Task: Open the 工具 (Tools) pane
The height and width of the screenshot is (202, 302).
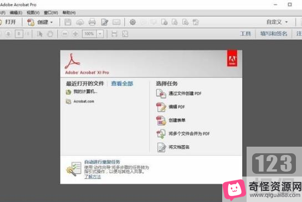Action: pos(245,34)
